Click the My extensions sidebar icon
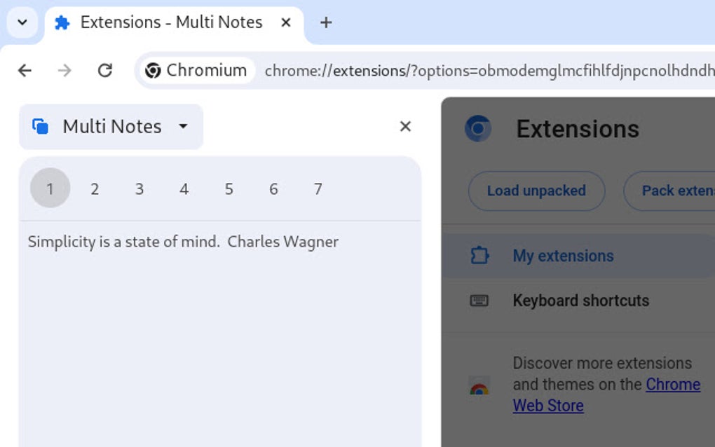Screen dimensions: 715x447 [x=479, y=256]
